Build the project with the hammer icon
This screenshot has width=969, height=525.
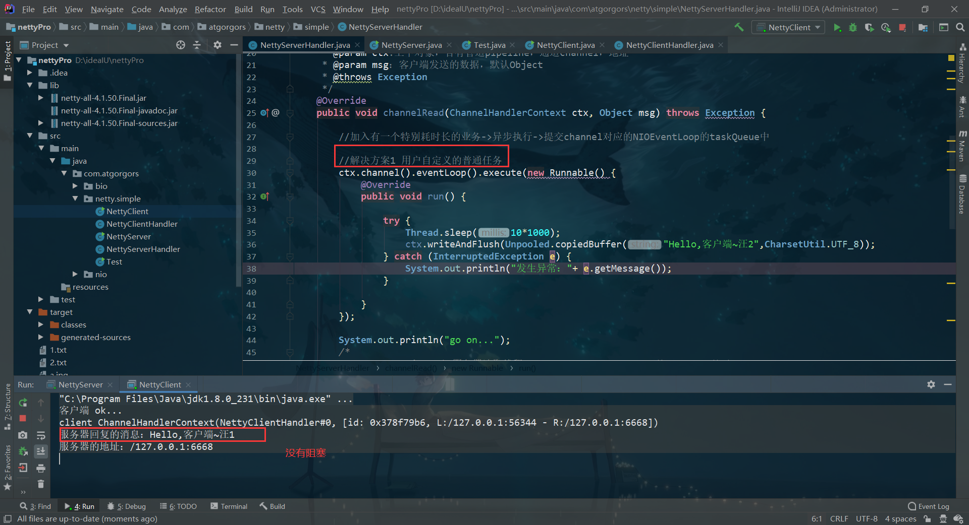739,27
